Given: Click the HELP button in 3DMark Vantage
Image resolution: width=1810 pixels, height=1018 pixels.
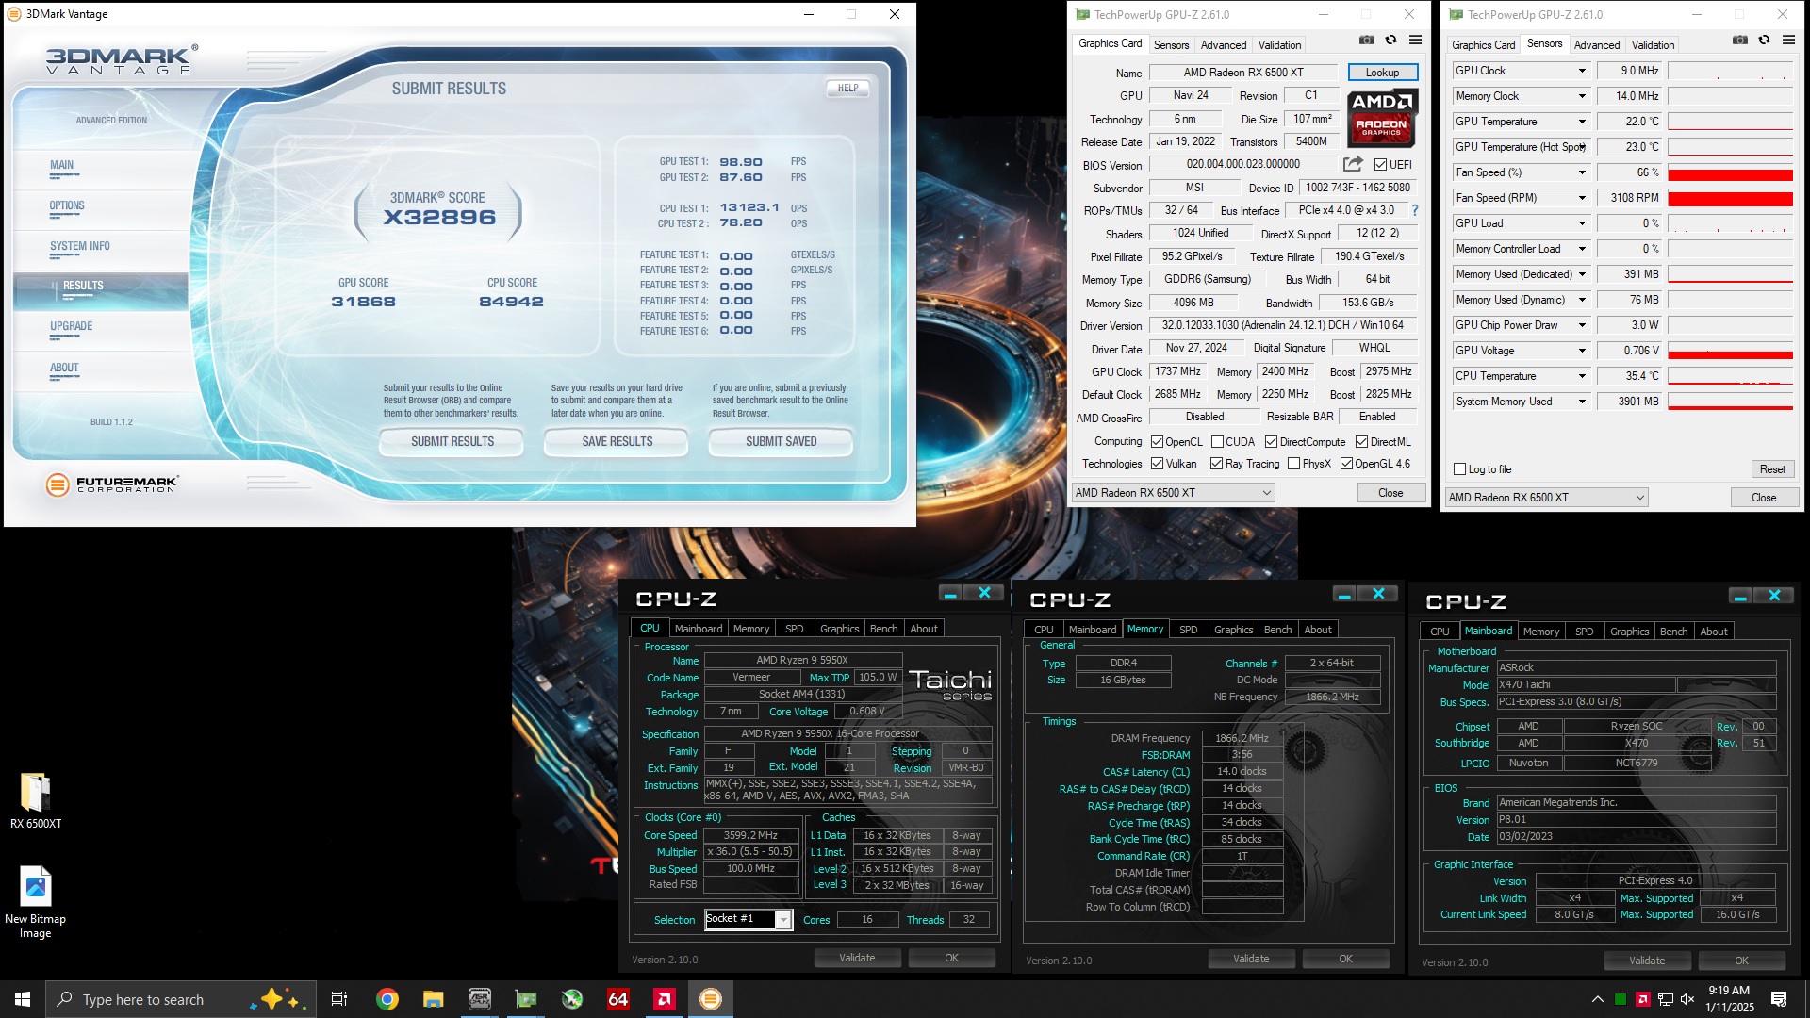Looking at the screenshot, I should tap(847, 89).
